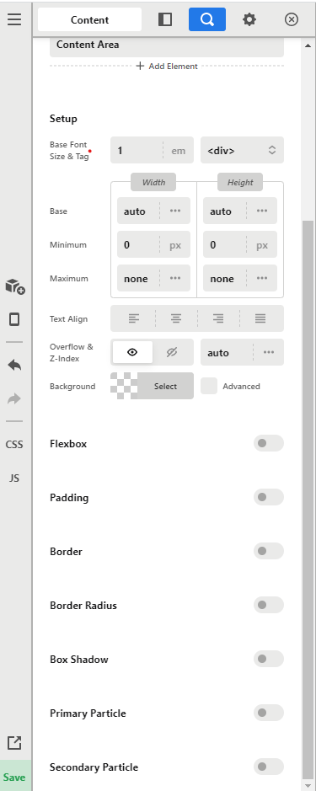This screenshot has width=316, height=791.
Task: Select center text align icon
Action: [175, 318]
